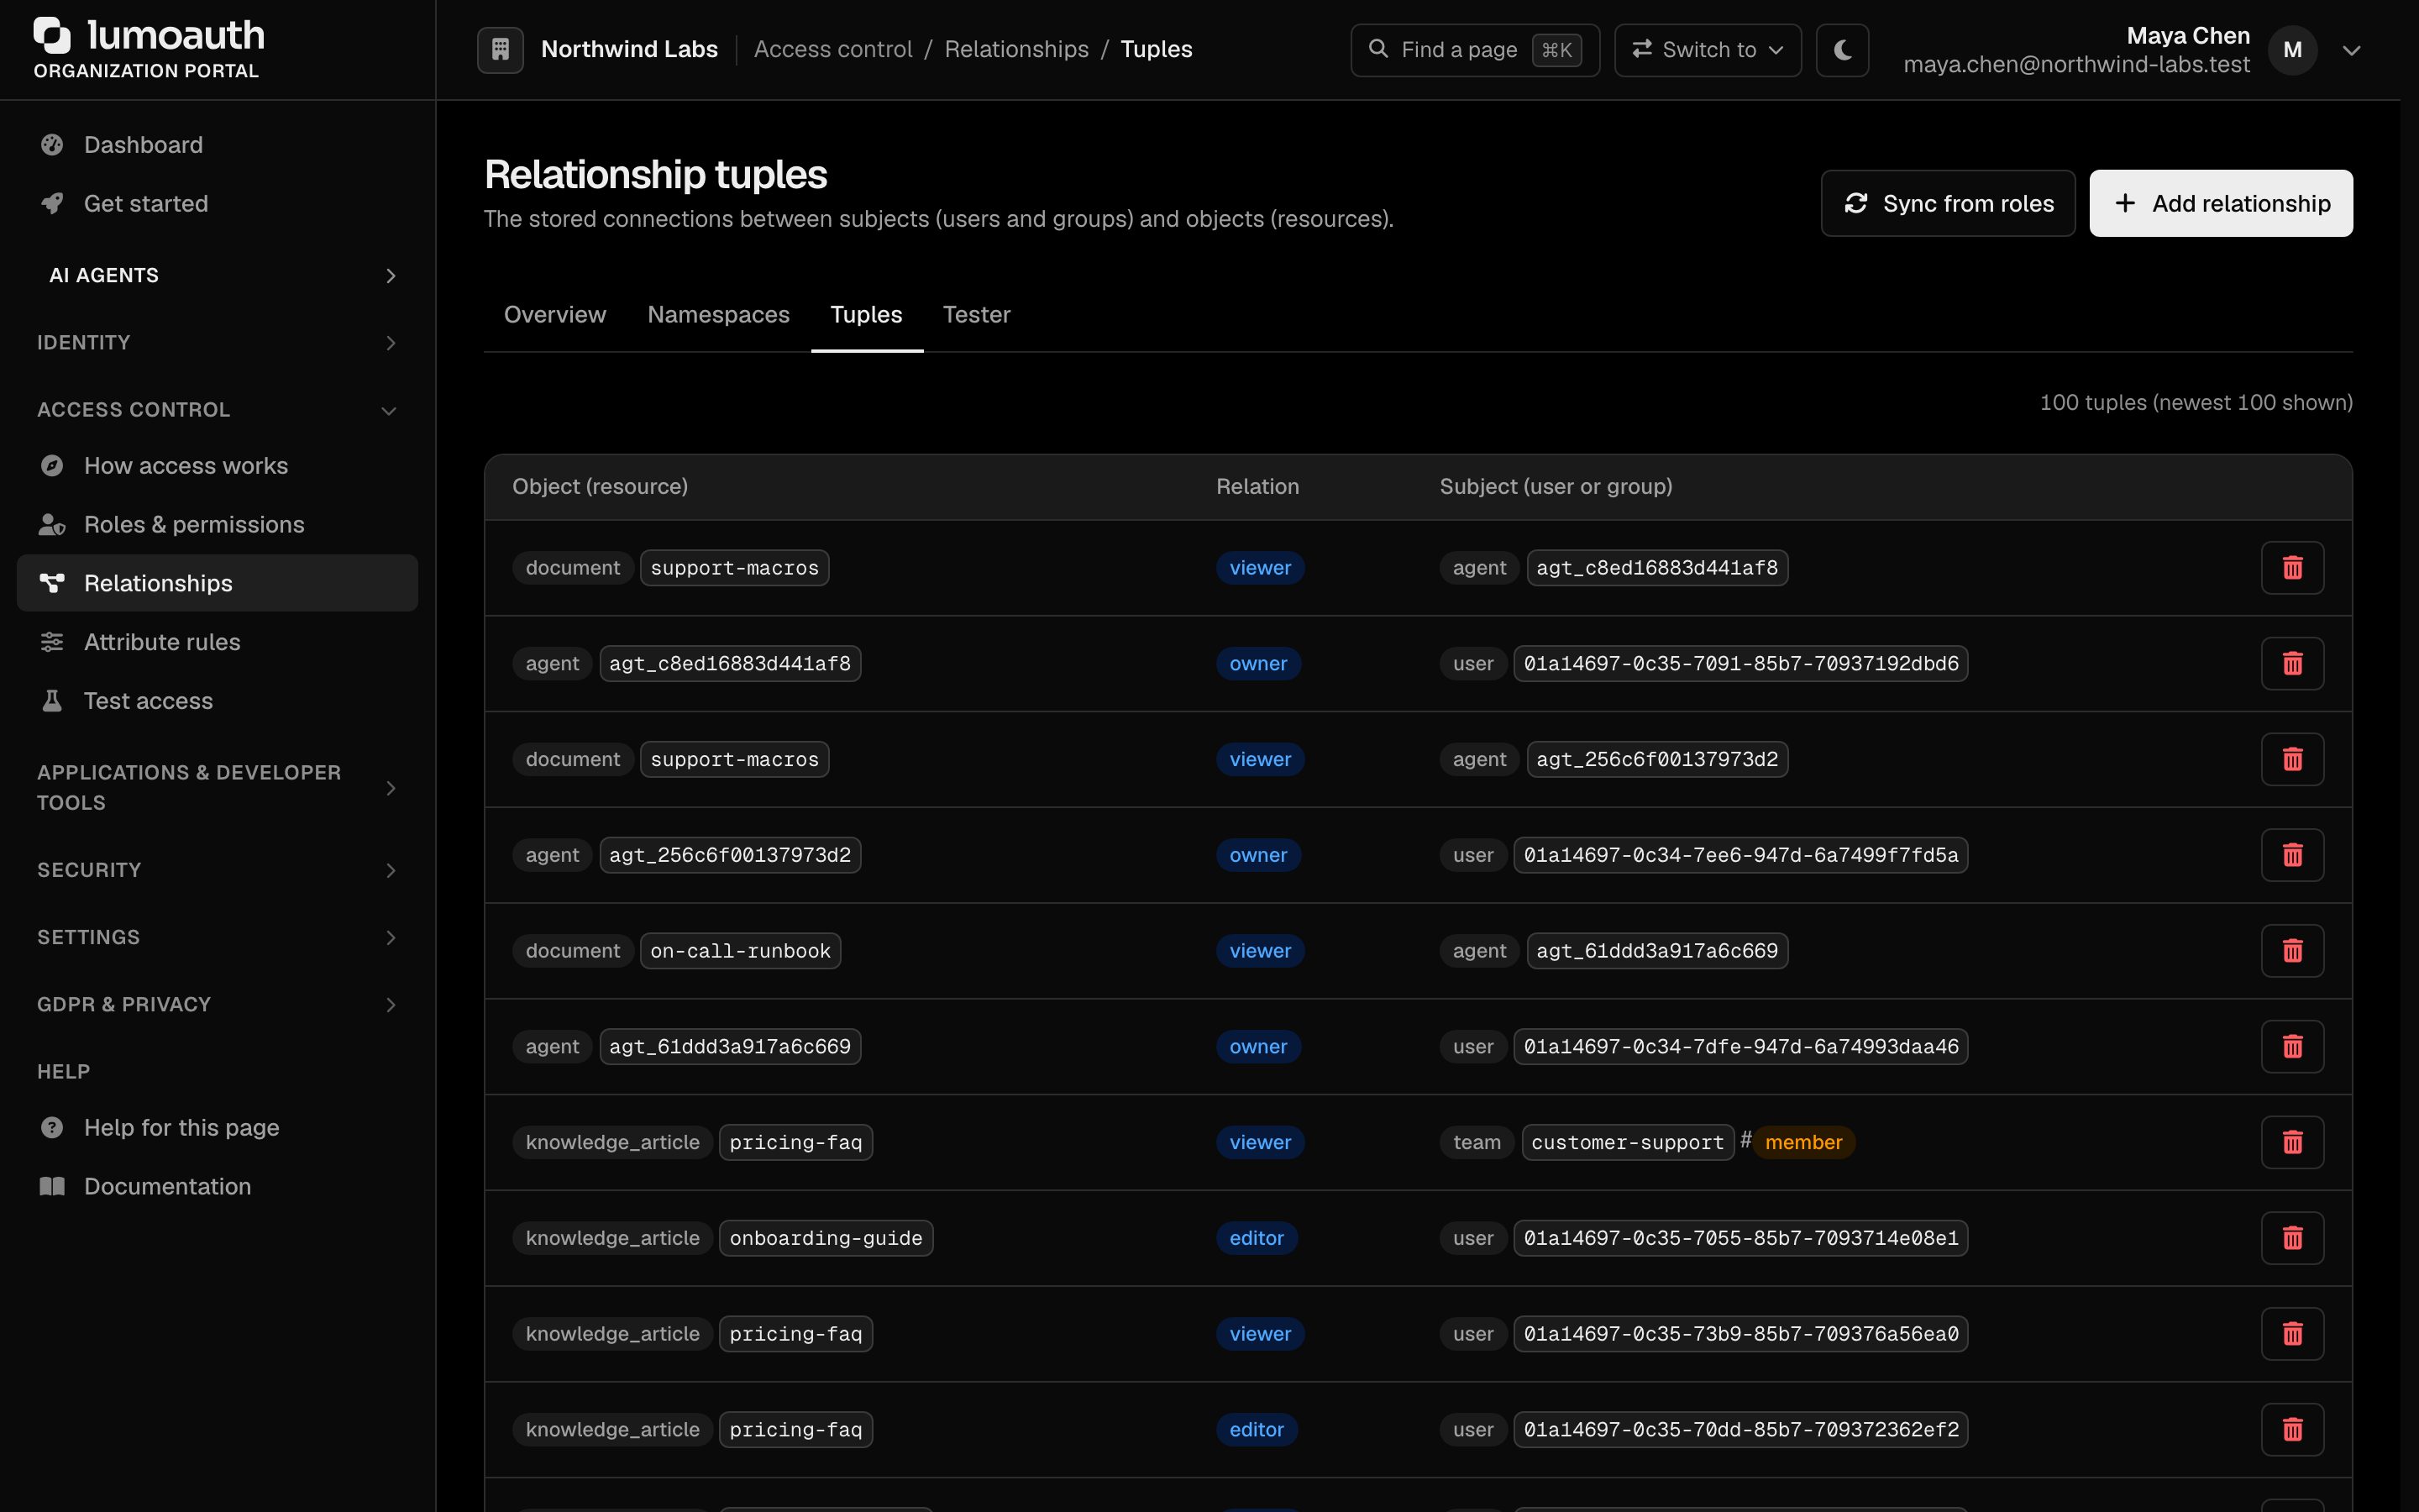
Task: Expand the SECURITY section
Action: pos(217,870)
